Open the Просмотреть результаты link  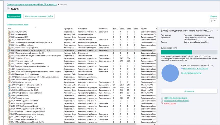point(191,73)
